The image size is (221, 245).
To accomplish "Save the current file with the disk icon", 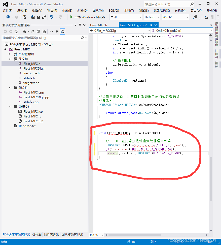I will (39, 17).
